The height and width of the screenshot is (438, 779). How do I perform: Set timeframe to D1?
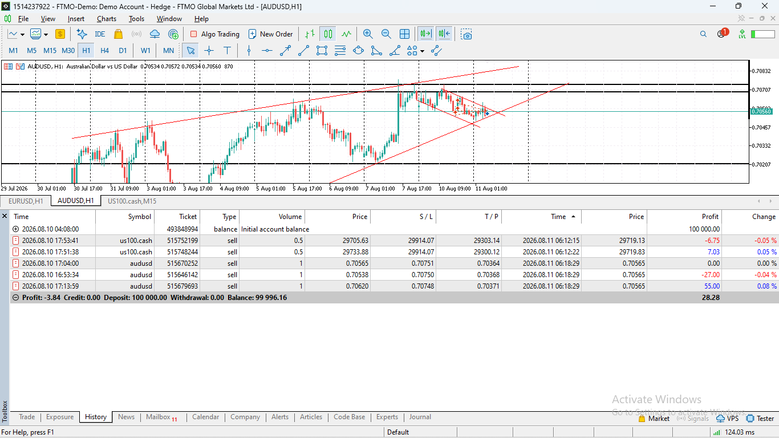tap(123, 51)
